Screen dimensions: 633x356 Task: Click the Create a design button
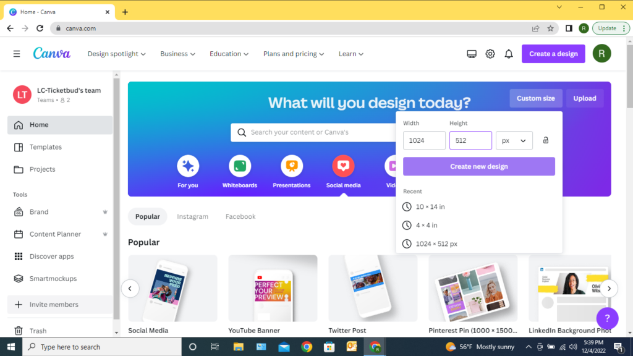coord(553,54)
